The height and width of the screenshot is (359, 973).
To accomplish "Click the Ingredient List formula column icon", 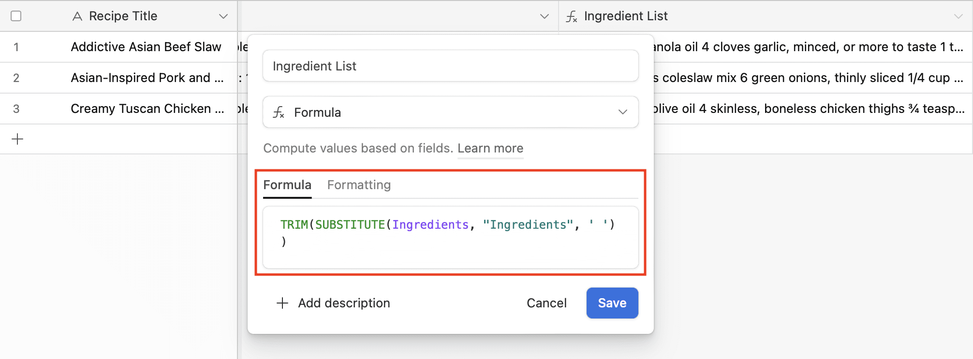I will 572,17.
